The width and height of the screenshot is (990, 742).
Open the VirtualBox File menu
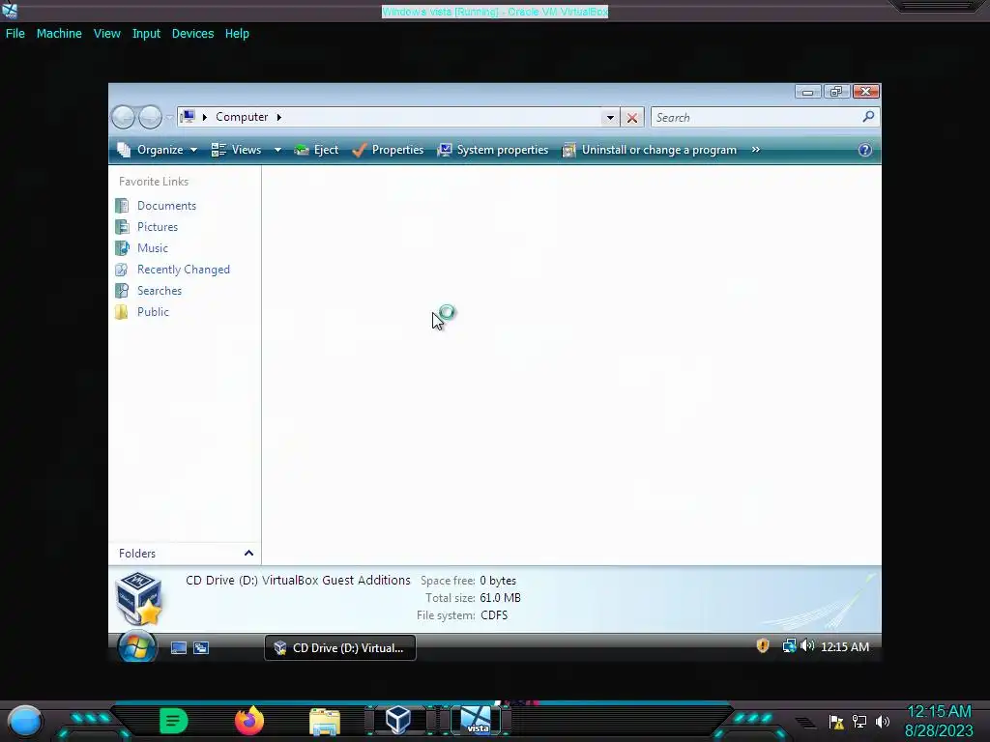pos(15,34)
